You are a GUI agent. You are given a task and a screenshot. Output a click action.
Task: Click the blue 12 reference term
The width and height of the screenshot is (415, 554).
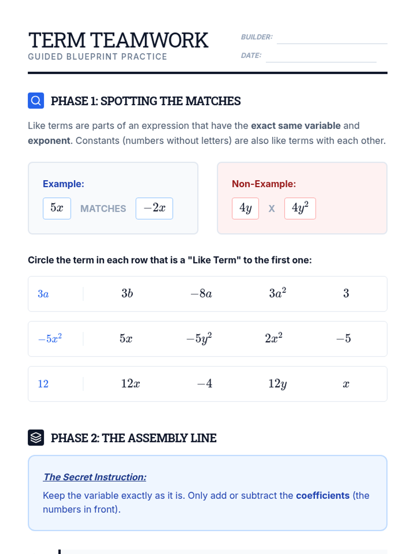tap(43, 384)
